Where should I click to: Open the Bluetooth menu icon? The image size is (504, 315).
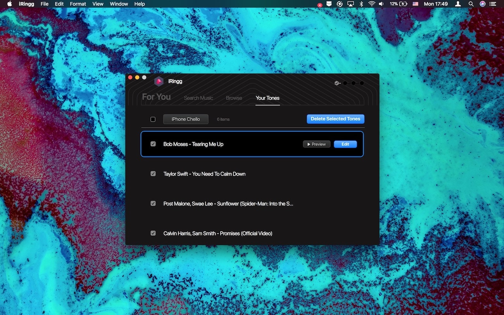click(361, 4)
